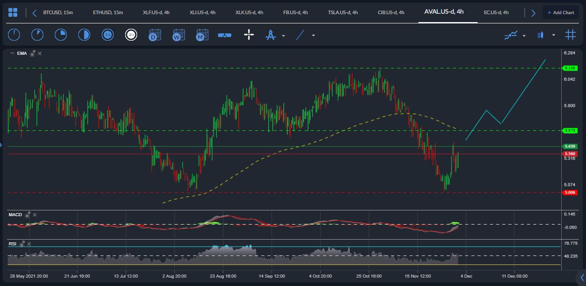Image resolution: width=586 pixels, height=286 pixels.
Task: Switch to the TSLA.US-d, 4h tab
Action: (x=343, y=12)
